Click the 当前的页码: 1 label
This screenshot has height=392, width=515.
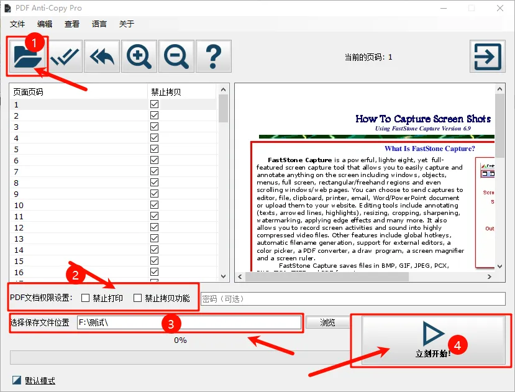coord(368,57)
